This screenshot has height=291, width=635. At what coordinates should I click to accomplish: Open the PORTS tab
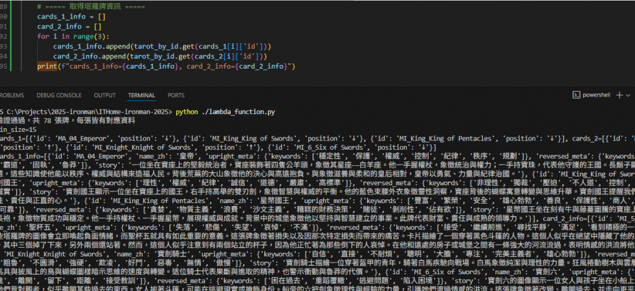[x=176, y=95]
